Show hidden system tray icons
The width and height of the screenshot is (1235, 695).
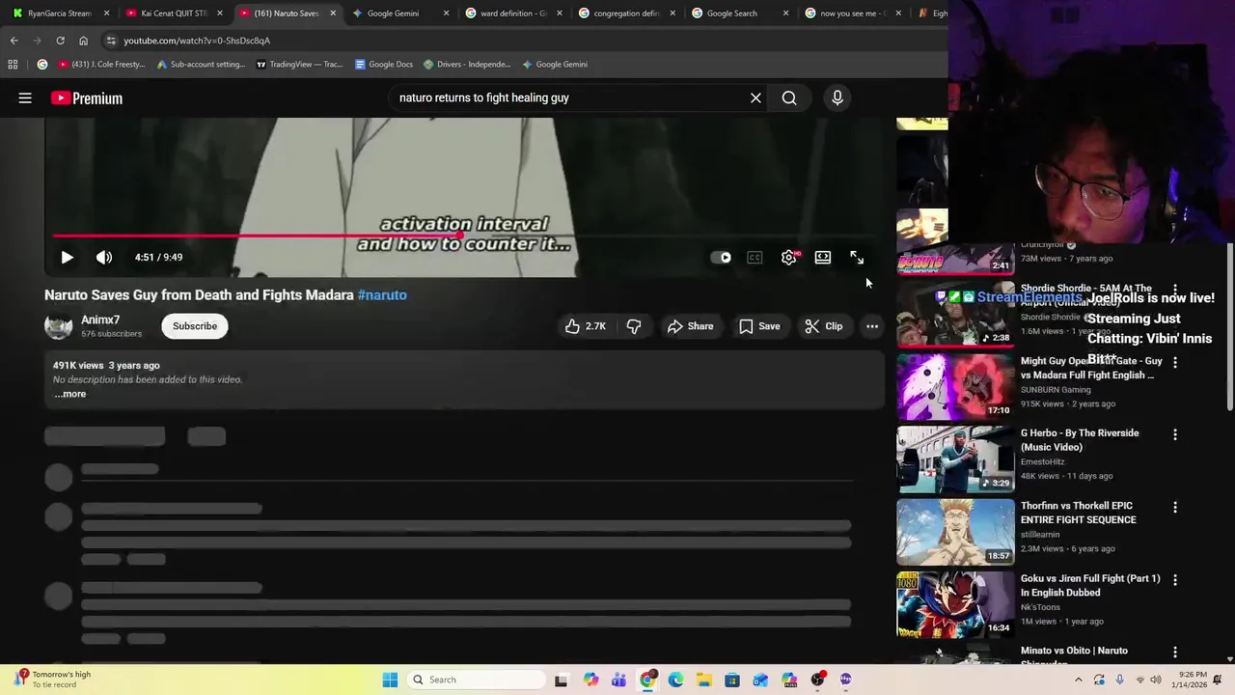click(x=1079, y=680)
